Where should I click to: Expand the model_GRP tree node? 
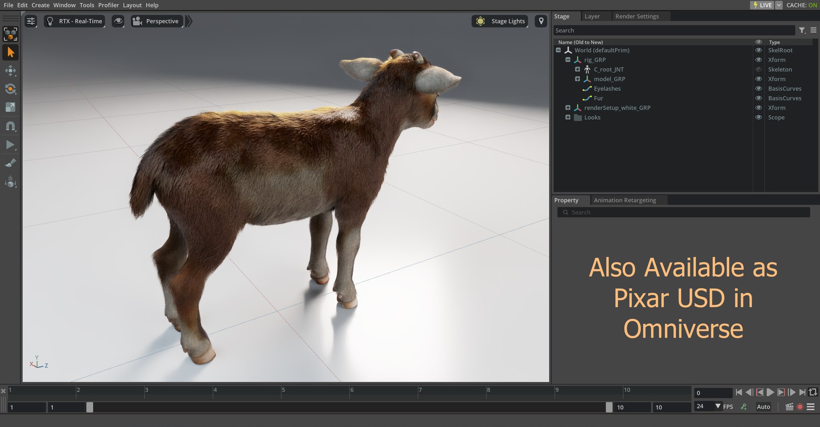pos(577,79)
